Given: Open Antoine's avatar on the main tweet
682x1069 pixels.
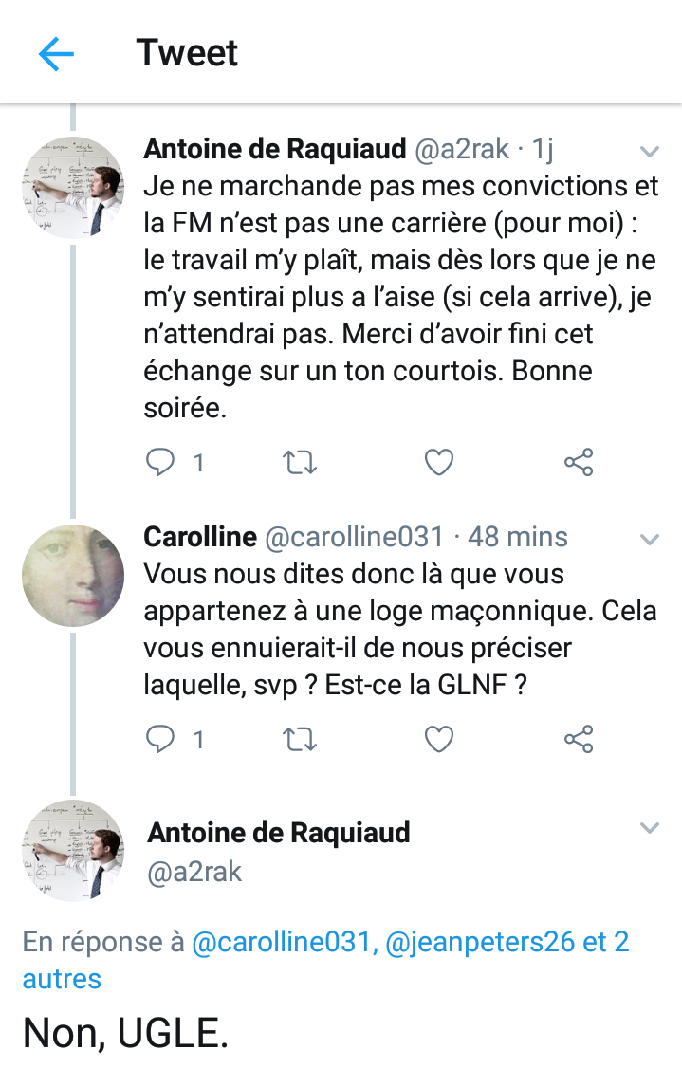Looking at the screenshot, I should point(73,851).
